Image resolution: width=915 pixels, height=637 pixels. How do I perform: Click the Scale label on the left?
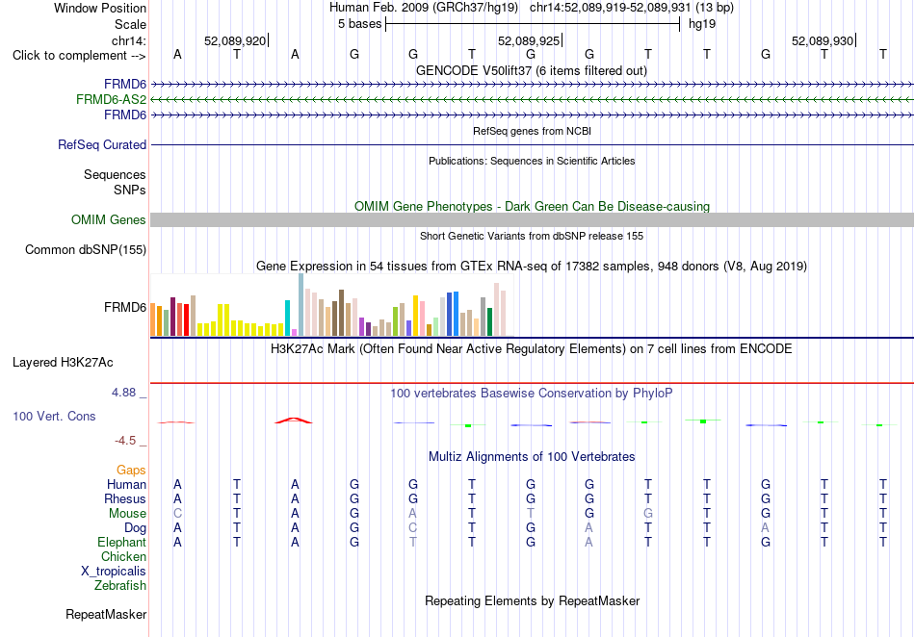click(x=130, y=24)
